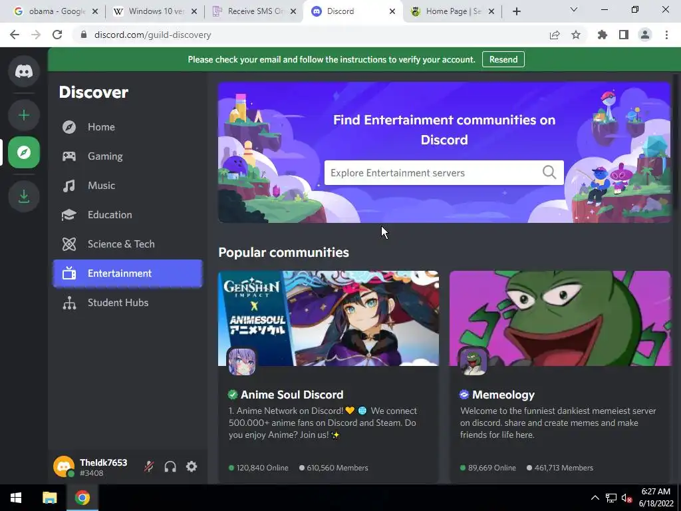Toggle microphone mute in user panel
Viewport: 681px width, 511px height.
[x=149, y=466]
